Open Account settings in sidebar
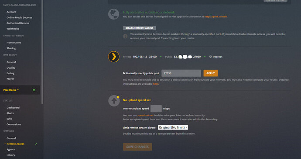The width and height of the screenshot is (301, 159). click(x=11, y=12)
